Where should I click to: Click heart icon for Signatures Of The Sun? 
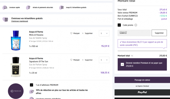pos(71,60)
